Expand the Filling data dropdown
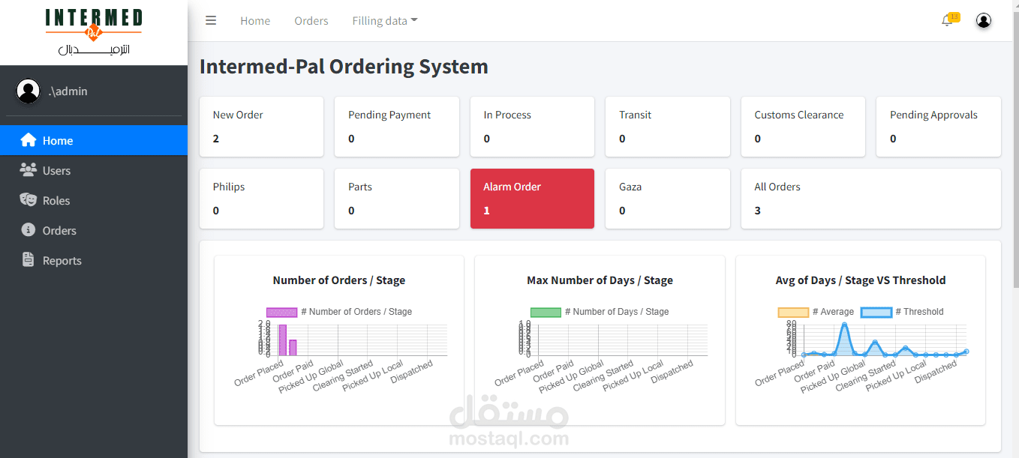 pos(385,21)
